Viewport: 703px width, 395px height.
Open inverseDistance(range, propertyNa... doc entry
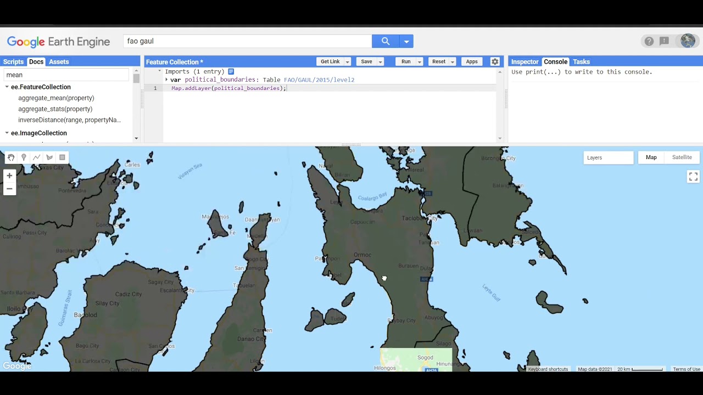click(x=69, y=120)
